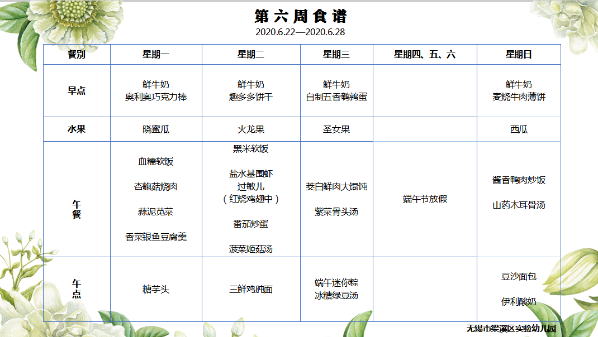The height and width of the screenshot is (337, 598).
Task: Click 鲜牛奶 above 奥利奥巧克力棒
Action: (155, 85)
